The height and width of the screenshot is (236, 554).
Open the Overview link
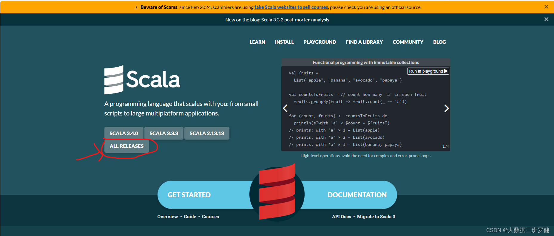pyautogui.click(x=168, y=217)
